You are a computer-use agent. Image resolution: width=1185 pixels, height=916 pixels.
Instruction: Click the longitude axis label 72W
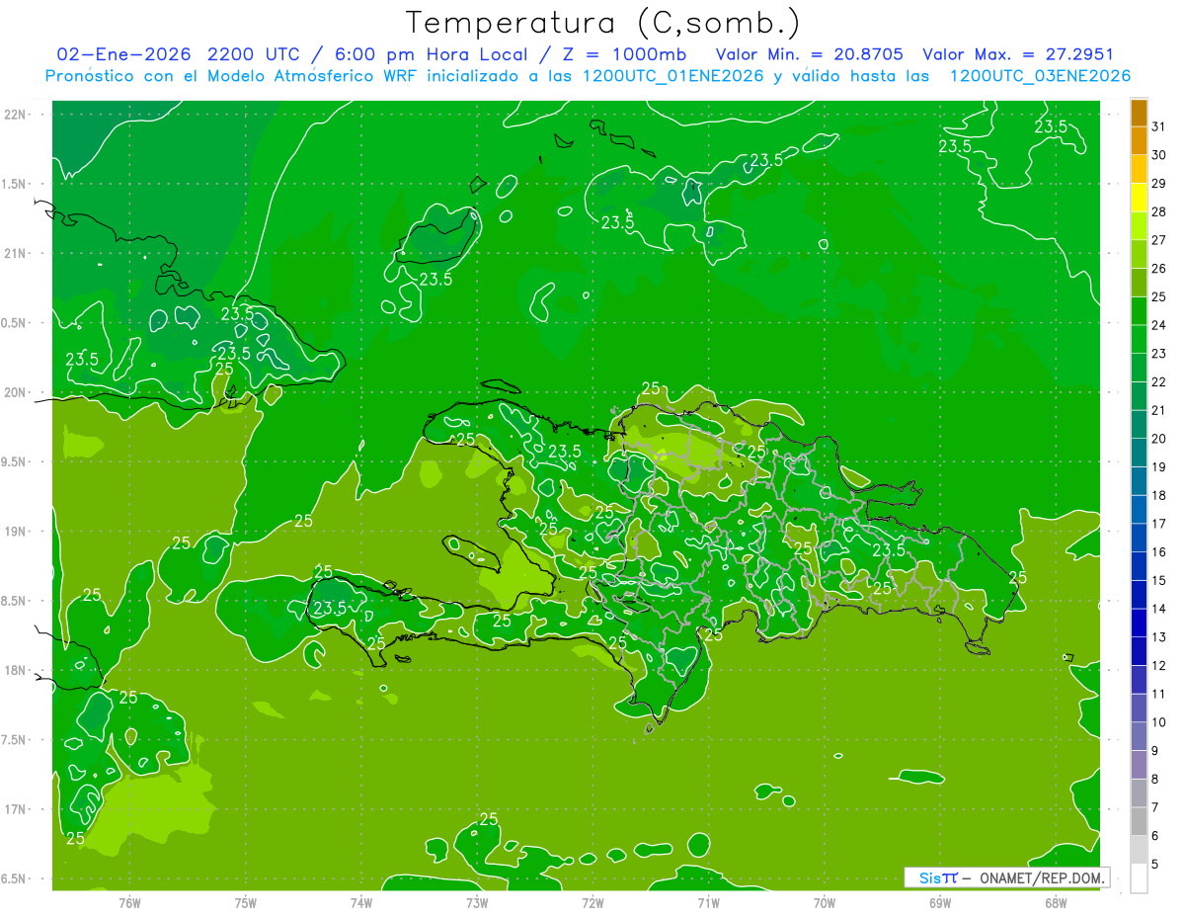click(592, 902)
